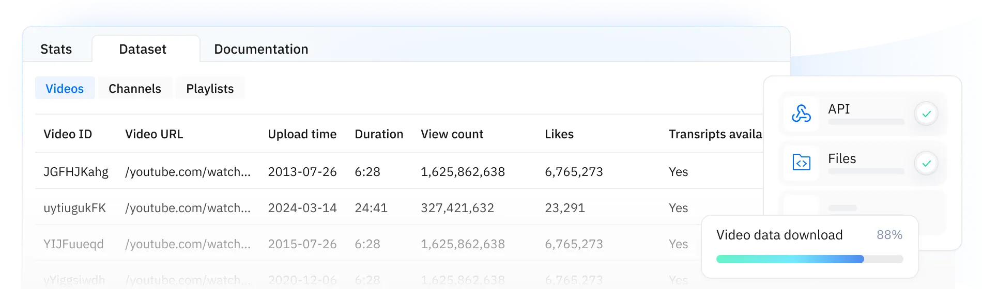Image resolution: width=982 pixels, height=289 pixels.
Task: Open the JGFHJKahg video URL link
Action: coord(188,172)
